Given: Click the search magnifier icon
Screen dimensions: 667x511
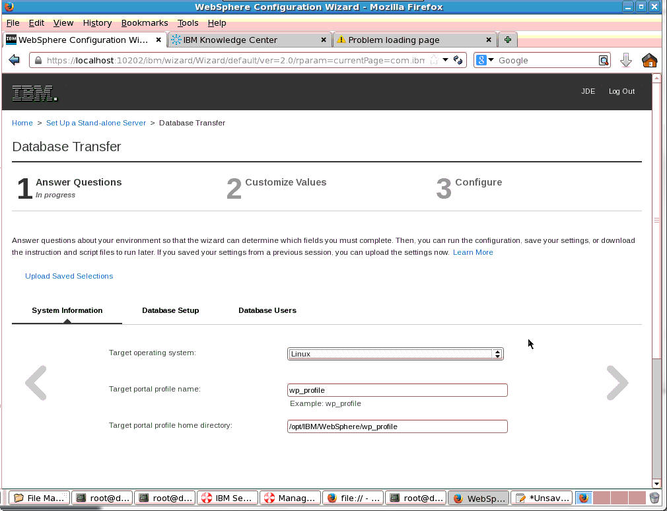Looking at the screenshot, I should point(603,60).
